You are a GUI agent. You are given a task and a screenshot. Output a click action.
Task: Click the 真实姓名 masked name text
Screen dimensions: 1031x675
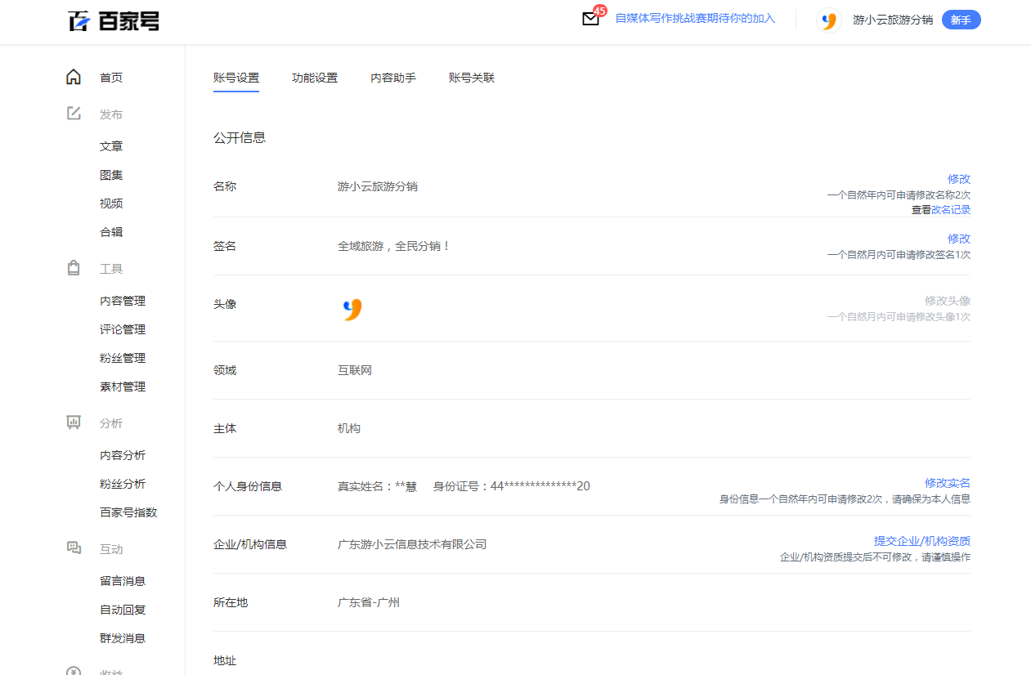(377, 486)
